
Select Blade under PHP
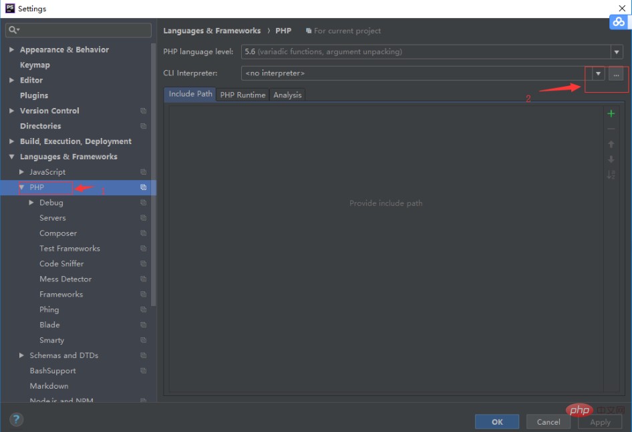(x=49, y=325)
